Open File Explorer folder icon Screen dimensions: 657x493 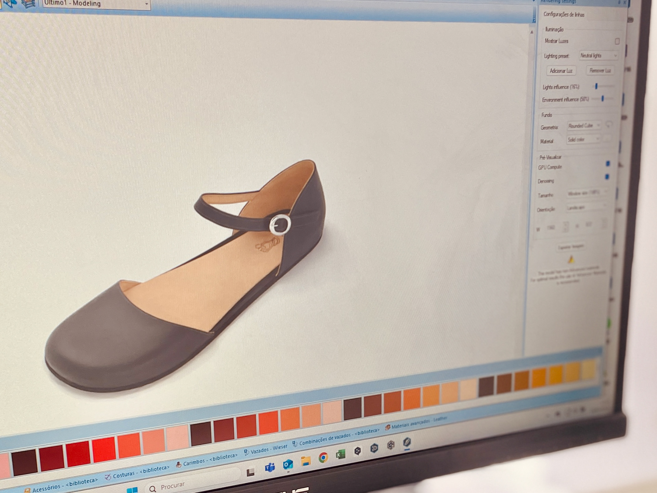[x=306, y=461]
